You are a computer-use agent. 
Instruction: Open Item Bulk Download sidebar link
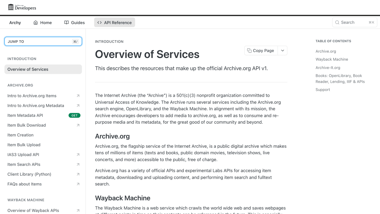pyautogui.click(x=43, y=125)
